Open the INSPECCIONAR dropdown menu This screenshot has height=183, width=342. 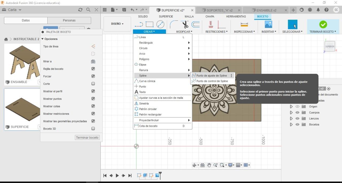pyautogui.click(x=244, y=32)
